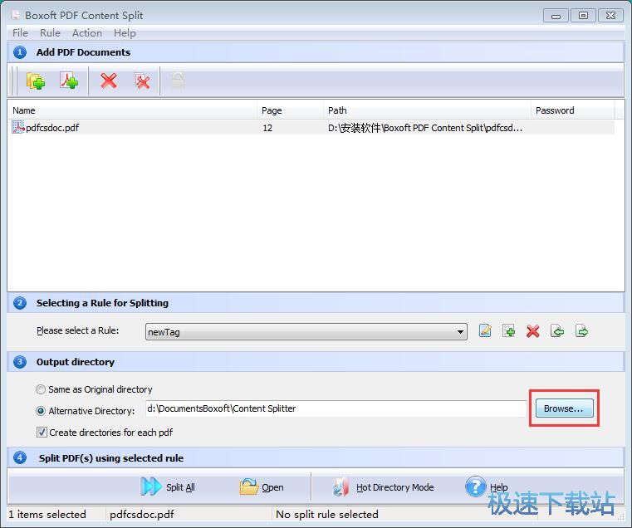Open the rule selection dropdown newTag

click(306, 332)
